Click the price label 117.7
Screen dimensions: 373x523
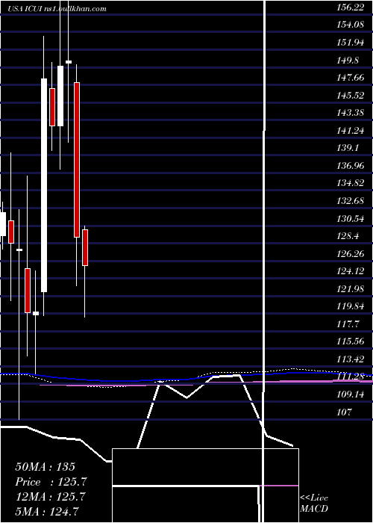348,324
